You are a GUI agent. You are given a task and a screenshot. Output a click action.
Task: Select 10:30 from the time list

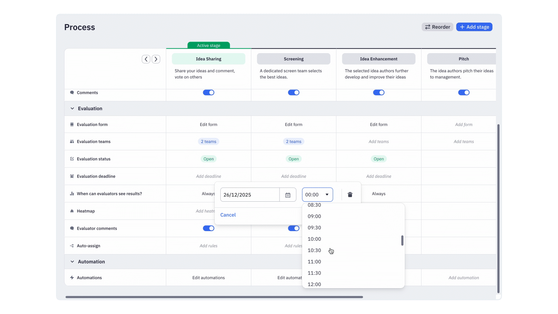point(314,250)
